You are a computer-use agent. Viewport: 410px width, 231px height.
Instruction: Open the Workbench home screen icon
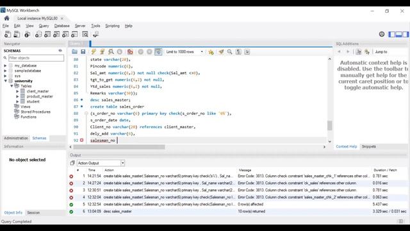coord(7,18)
